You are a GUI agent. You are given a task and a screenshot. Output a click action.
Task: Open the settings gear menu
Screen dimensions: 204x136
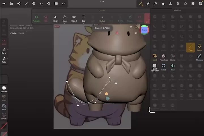point(185,3)
